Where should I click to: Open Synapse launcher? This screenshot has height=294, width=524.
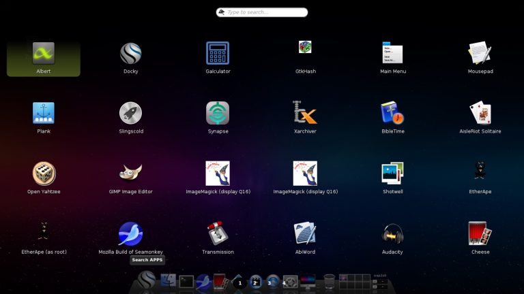(x=218, y=114)
